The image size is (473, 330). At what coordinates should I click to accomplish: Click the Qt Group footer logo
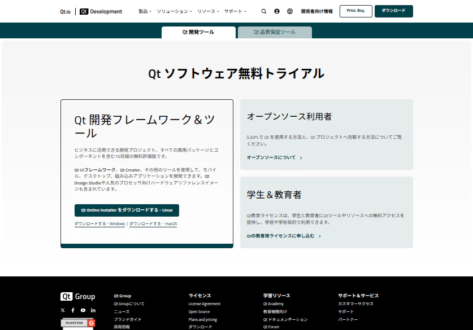[x=77, y=297]
